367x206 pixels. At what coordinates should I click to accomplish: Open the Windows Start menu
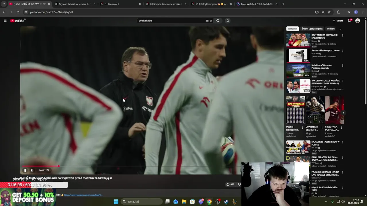116,201
